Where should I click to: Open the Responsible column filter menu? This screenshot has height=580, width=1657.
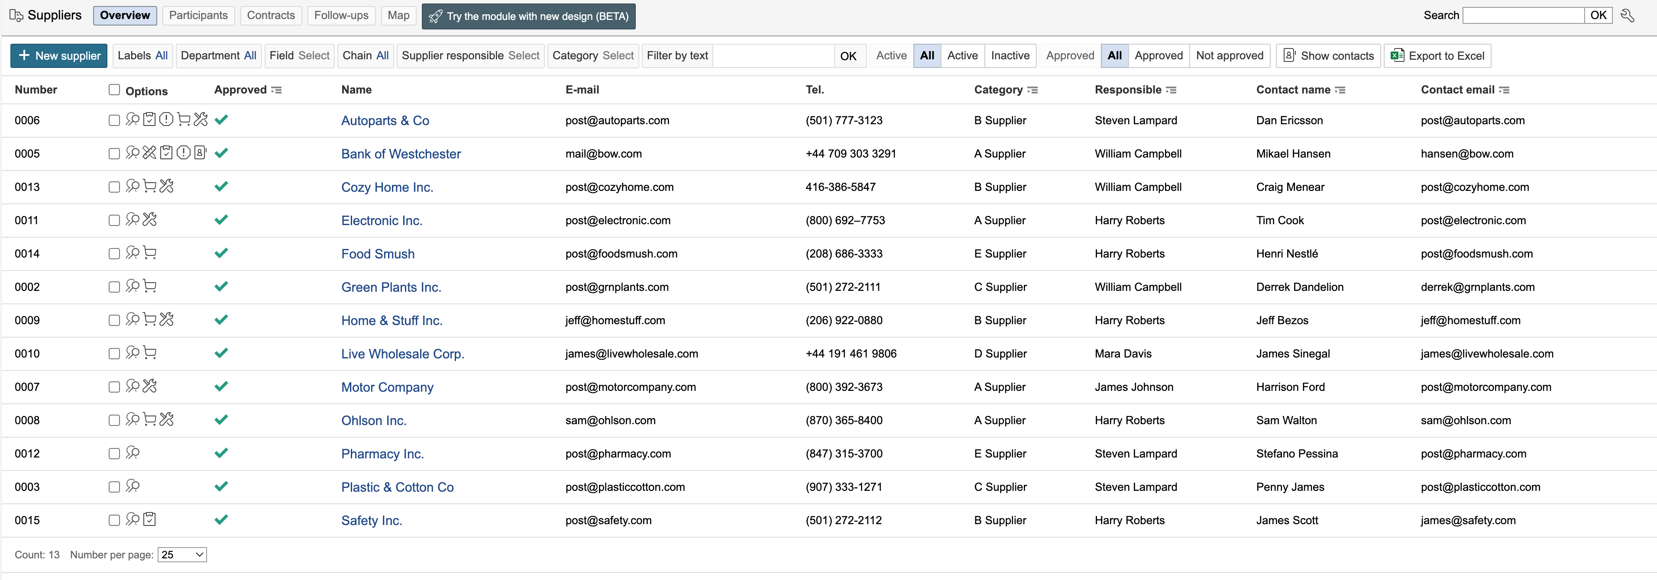pos(1172,90)
